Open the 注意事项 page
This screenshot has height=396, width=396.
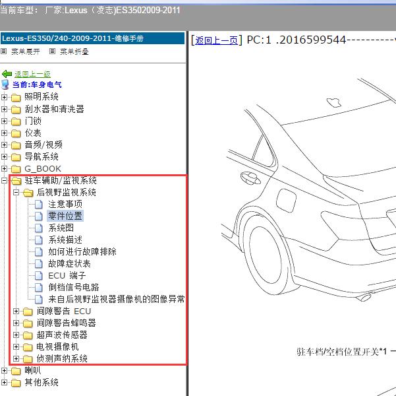coord(65,204)
